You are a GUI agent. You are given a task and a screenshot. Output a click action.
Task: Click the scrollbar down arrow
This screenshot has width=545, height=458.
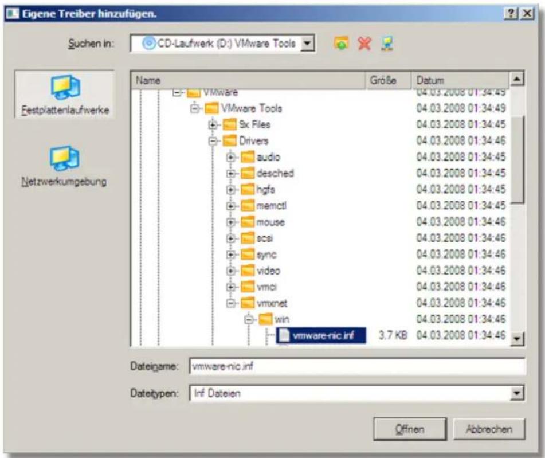point(517,338)
